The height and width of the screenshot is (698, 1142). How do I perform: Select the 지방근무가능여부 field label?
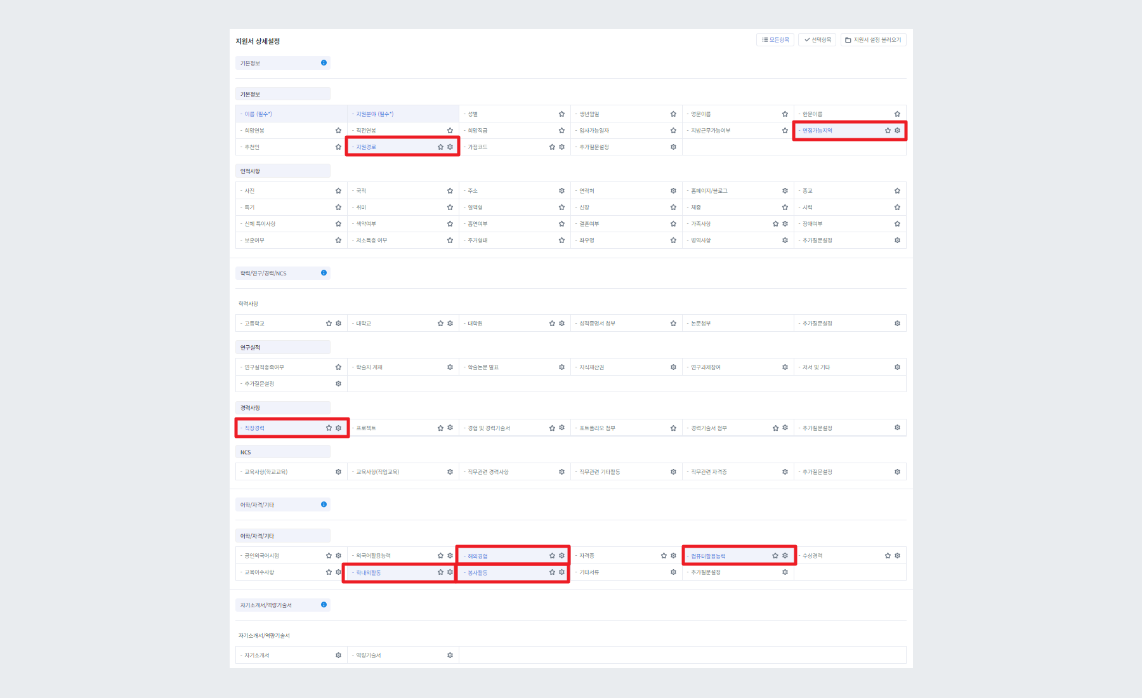711,131
